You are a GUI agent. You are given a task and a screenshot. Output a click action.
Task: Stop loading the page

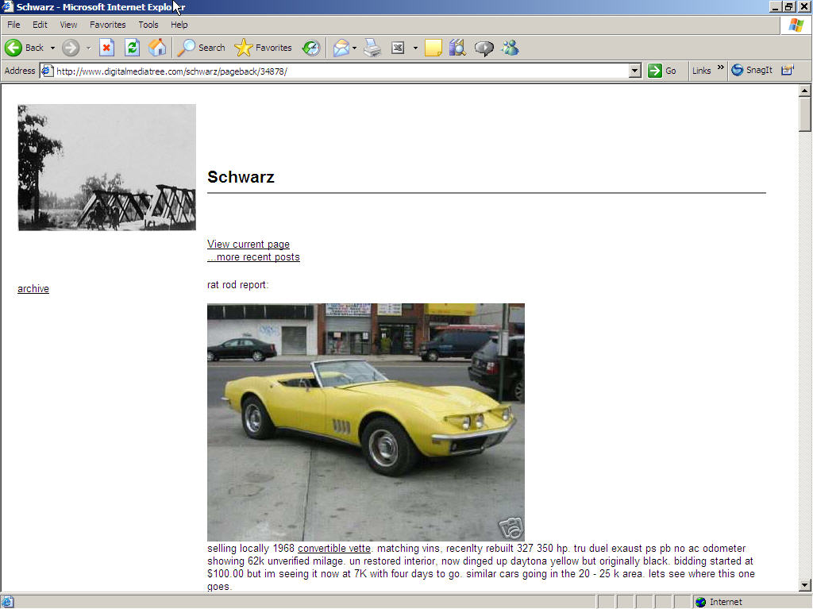106,48
